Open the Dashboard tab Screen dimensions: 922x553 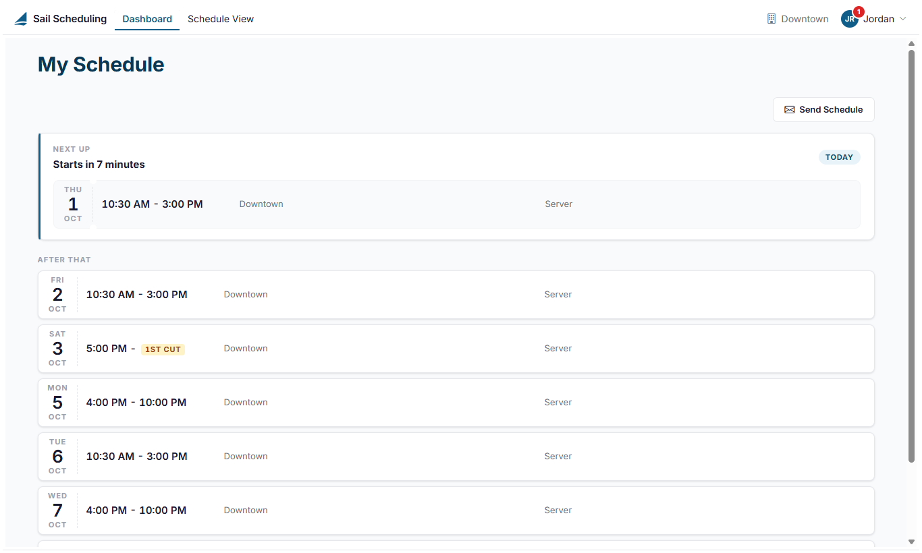[147, 19]
